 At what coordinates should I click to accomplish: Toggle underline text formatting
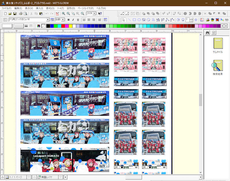pos(78,20)
